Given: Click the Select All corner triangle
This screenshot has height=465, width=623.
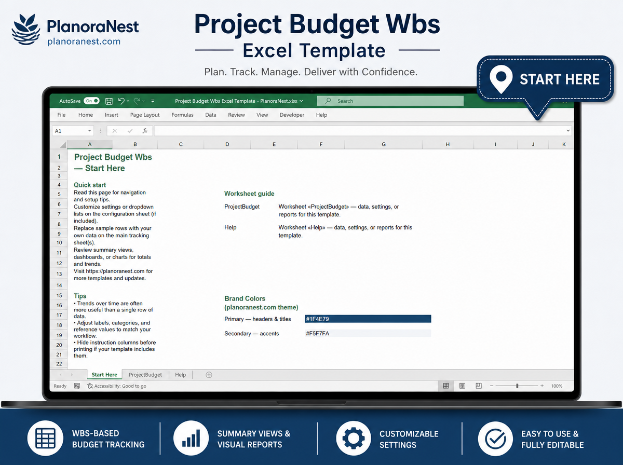Looking at the screenshot, I should pos(62,145).
